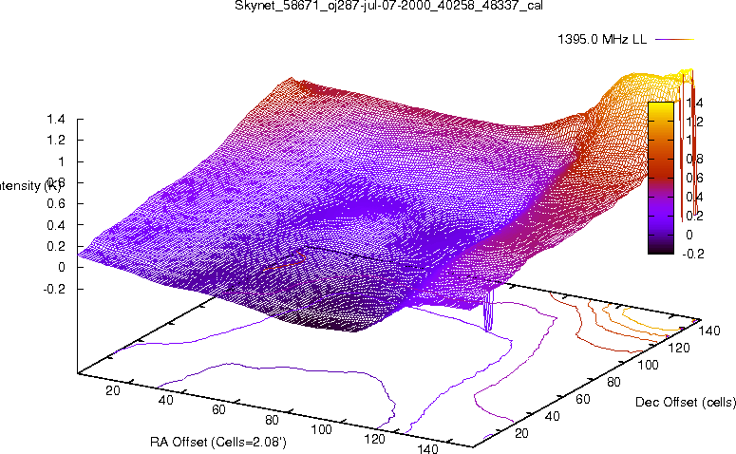The height and width of the screenshot is (454, 736).
Task: Click tick 80 on the Dec Offset axis
Action: pyautogui.click(x=613, y=382)
